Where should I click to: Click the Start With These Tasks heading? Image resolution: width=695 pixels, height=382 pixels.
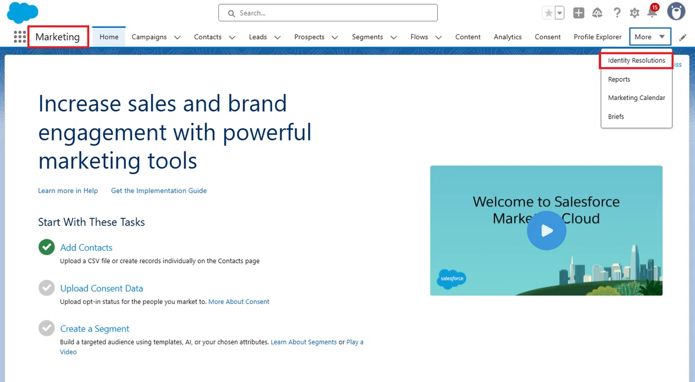pos(92,222)
